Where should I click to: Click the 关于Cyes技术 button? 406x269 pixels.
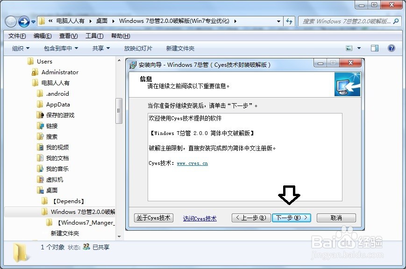click(154, 218)
